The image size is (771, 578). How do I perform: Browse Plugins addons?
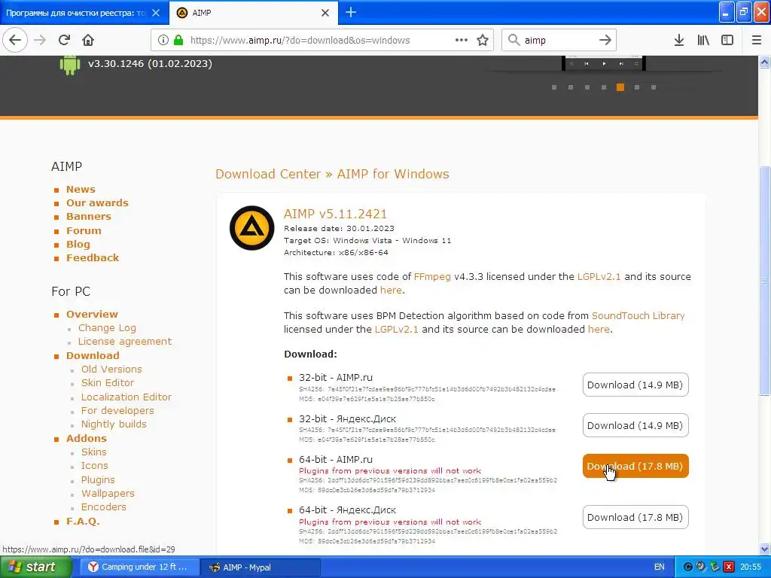98,479
